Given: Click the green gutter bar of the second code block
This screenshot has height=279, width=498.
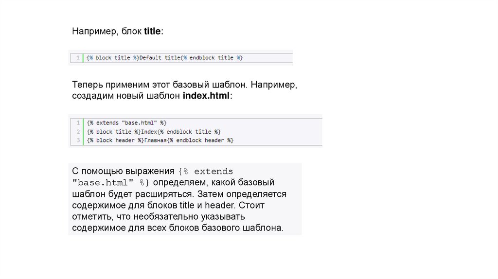Looking at the screenshot, I should pyautogui.click(x=84, y=132).
